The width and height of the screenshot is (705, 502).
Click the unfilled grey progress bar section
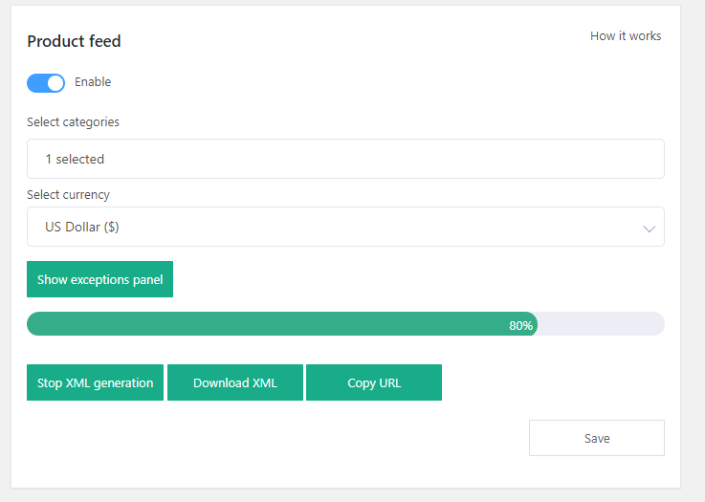tap(600, 324)
